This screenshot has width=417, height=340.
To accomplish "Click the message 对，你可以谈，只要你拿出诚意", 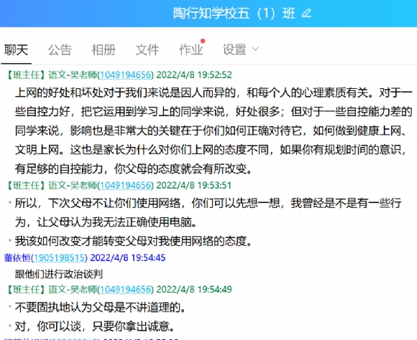I will (x=95, y=326).
